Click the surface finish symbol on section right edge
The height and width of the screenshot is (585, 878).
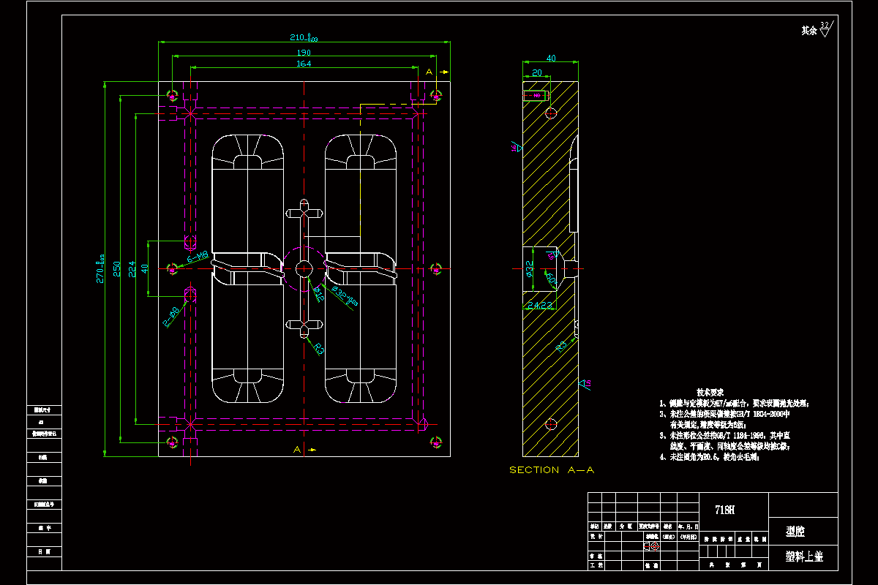tap(585, 383)
